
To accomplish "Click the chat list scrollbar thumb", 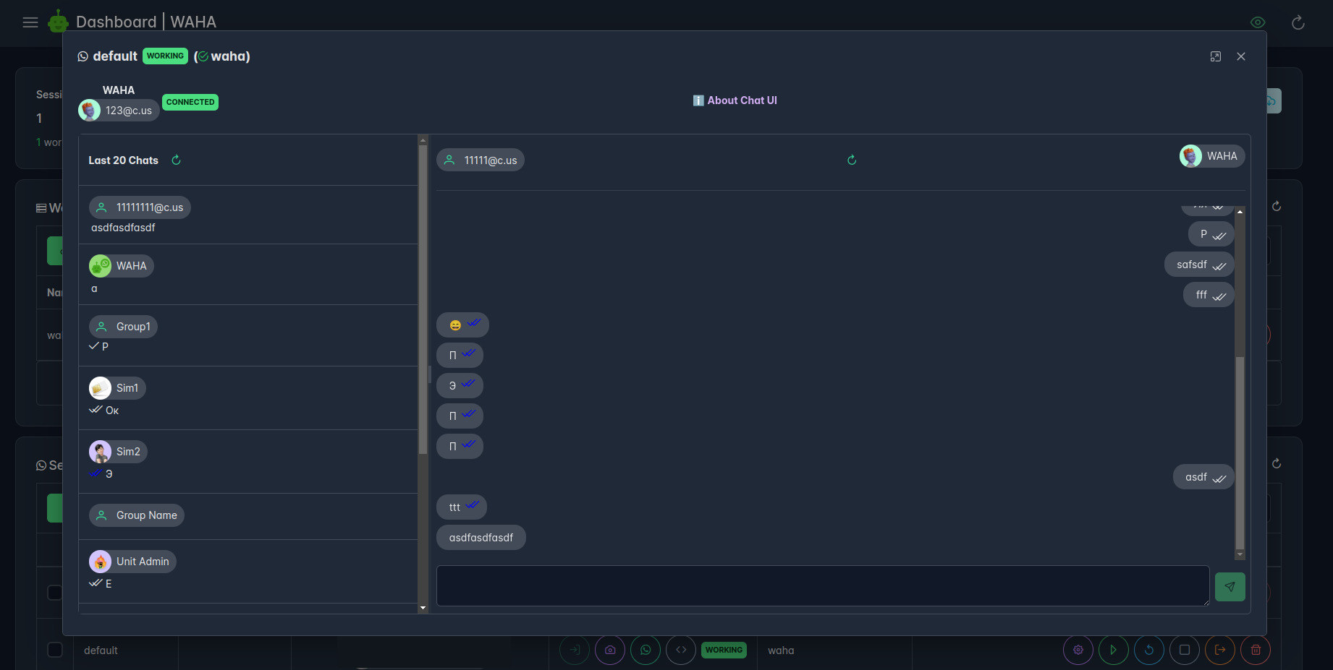I will coord(423,300).
